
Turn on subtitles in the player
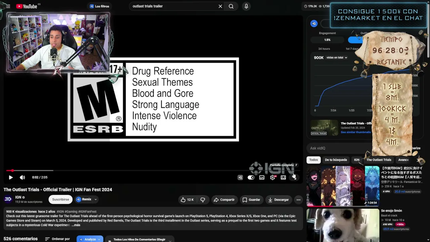click(x=262, y=177)
